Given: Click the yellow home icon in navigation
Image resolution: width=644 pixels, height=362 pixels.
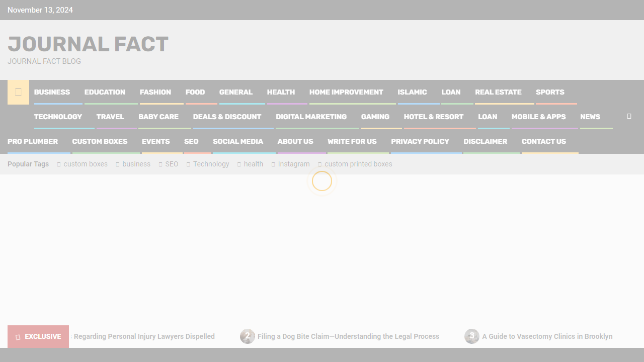Looking at the screenshot, I should [x=18, y=92].
